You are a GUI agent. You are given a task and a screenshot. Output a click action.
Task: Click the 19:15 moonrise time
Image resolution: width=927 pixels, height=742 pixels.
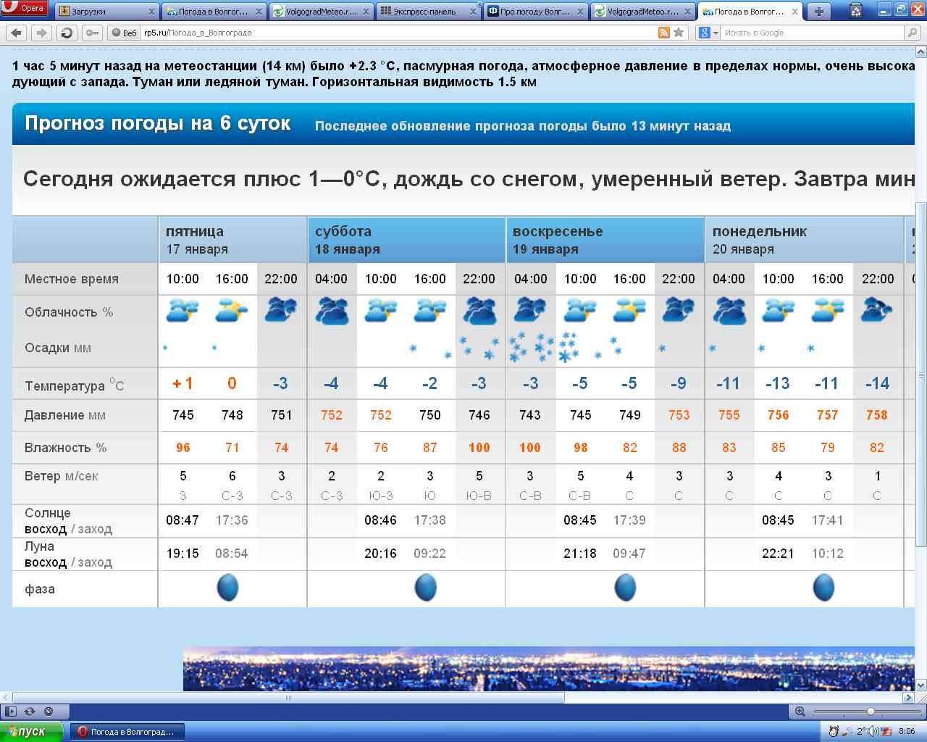click(183, 554)
